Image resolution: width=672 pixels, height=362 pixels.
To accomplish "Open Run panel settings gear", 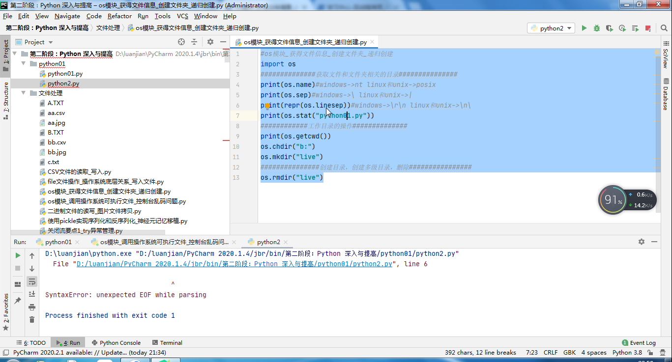I will coord(642,242).
